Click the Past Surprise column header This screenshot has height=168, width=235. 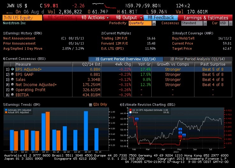point(213,64)
